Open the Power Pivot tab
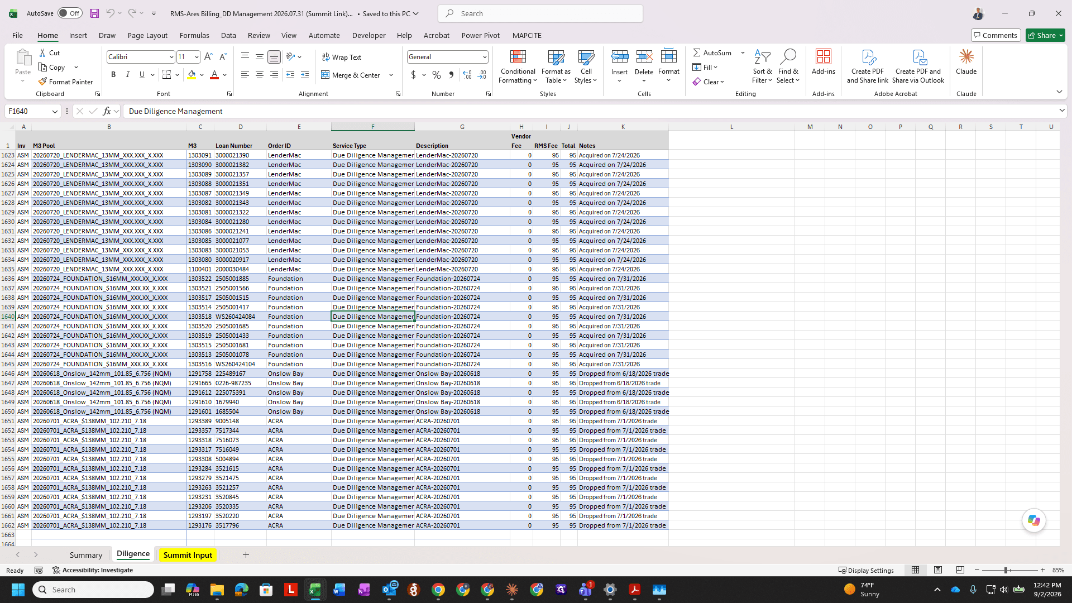 481,35
